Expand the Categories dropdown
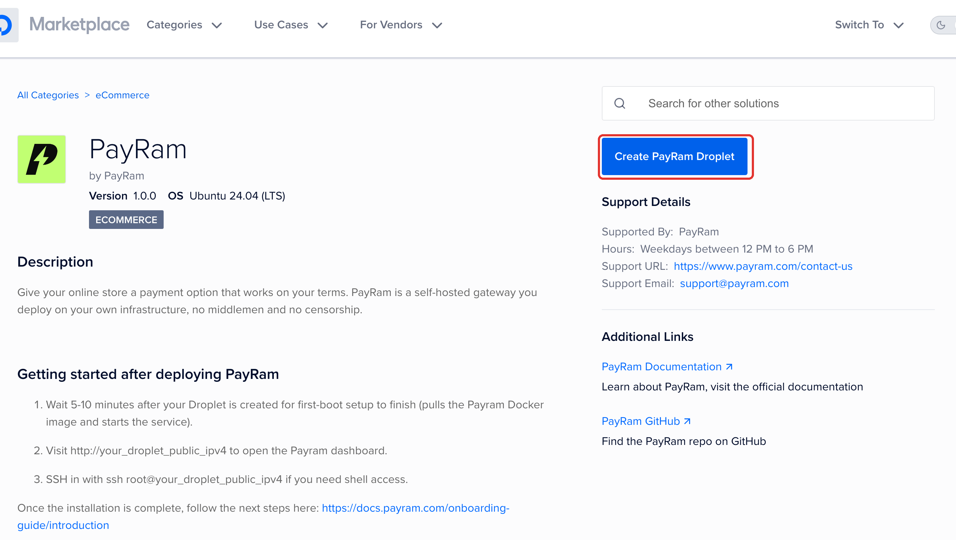The height and width of the screenshot is (540, 956). [184, 25]
